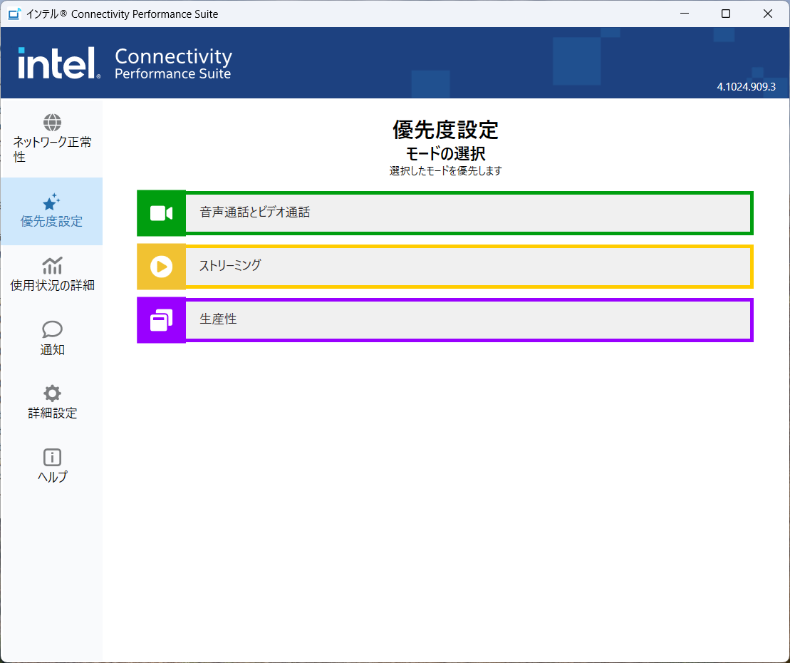Open the ヘルプ text label
Viewport: 790px width, 663px height.
52,478
